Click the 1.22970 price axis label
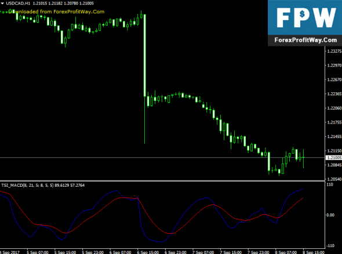This screenshot has width=342, height=254. (x=334, y=66)
